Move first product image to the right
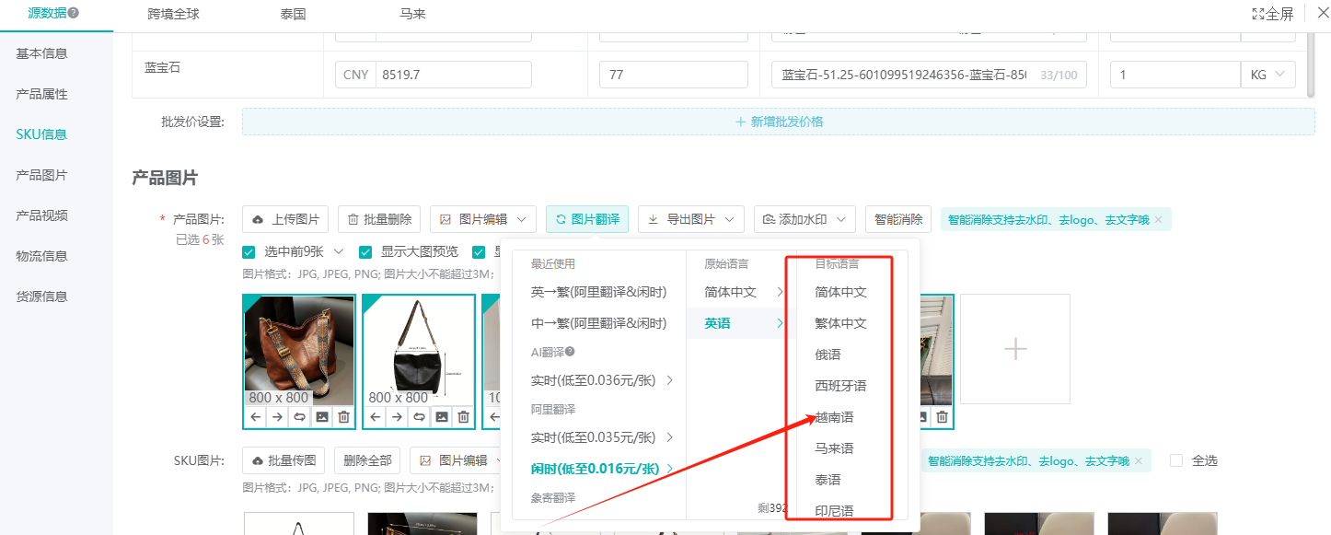 click(277, 417)
